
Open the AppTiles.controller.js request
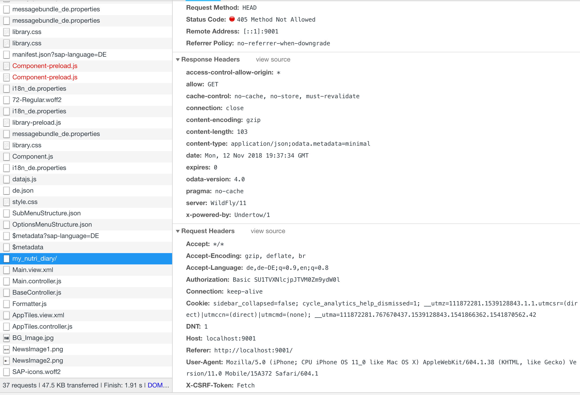point(86,326)
